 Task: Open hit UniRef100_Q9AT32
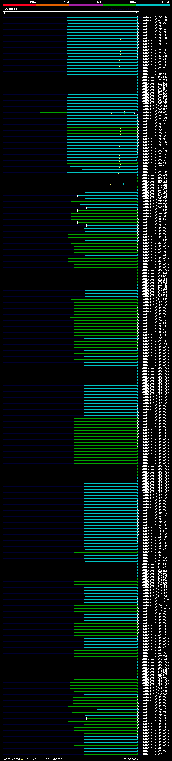click(154, 62)
